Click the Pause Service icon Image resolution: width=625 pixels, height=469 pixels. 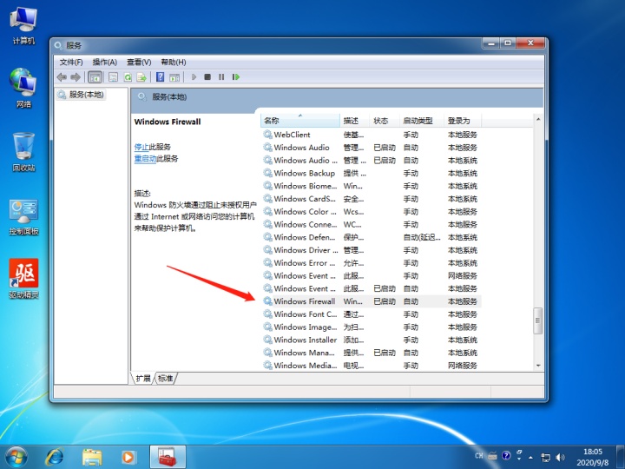[221, 77]
